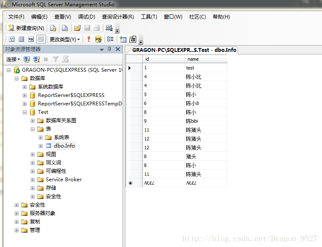Select the dbo.Info table in tree

(x=64, y=146)
